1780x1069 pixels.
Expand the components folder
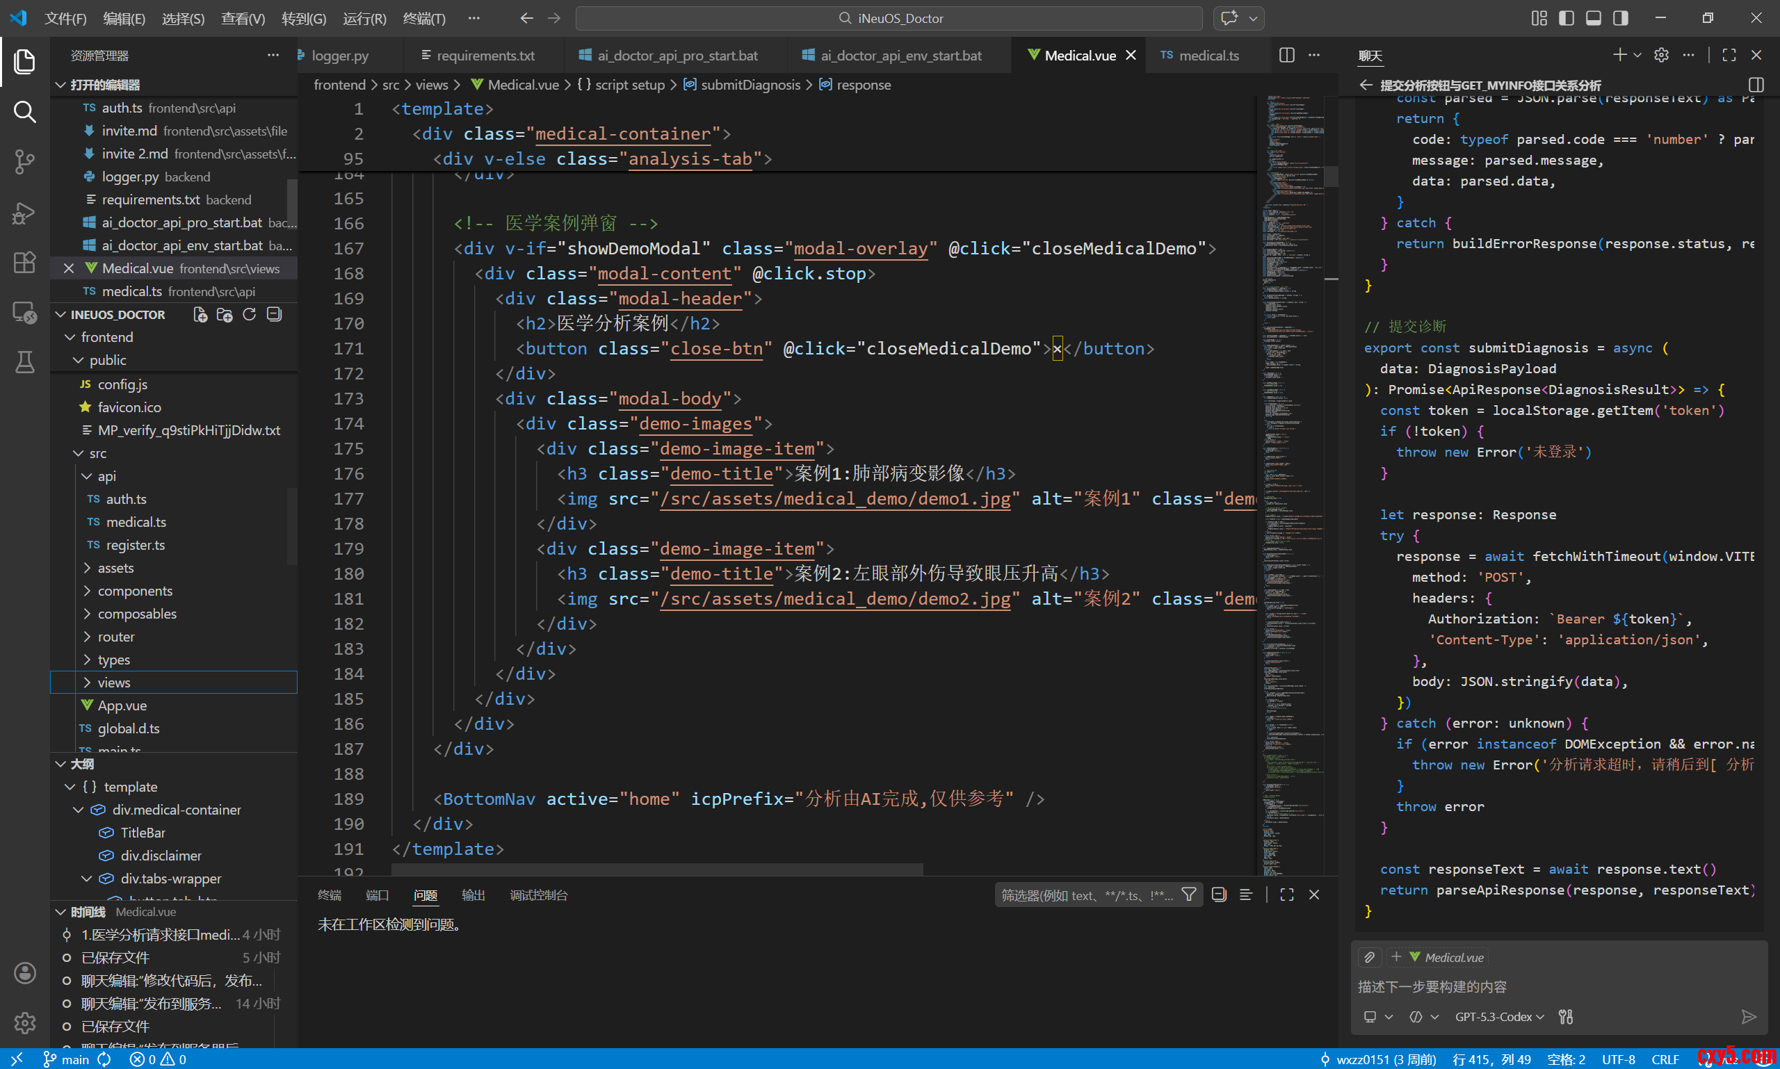pos(135,591)
